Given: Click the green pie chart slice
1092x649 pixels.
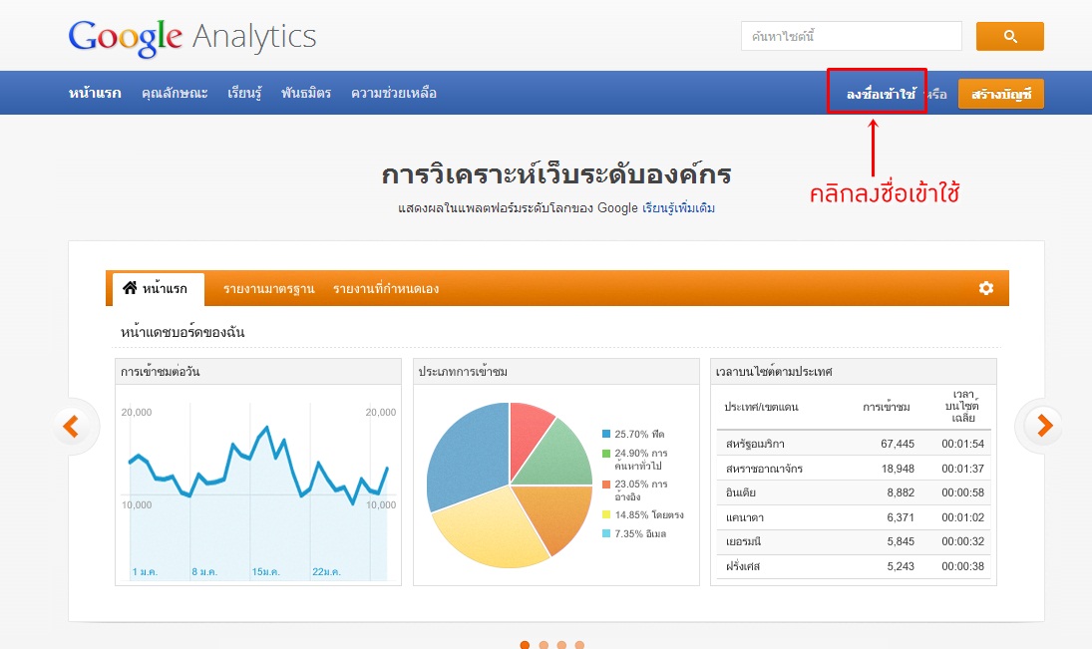Looking at the screenshot, I should [x=560, y=458].
